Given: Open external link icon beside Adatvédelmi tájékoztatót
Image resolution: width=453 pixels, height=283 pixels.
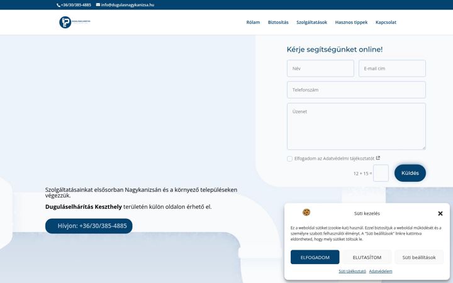Looking at the screenshot, I should (x=378, y=158).
